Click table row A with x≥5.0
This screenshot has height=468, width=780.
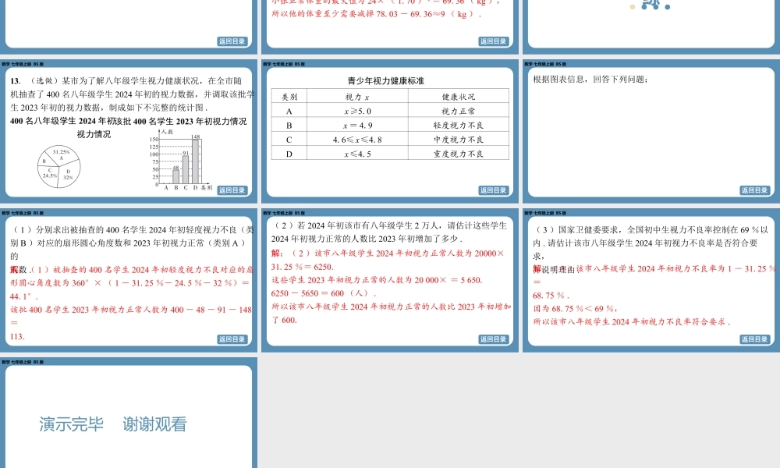pyautogui.click(x=358, y=110)
